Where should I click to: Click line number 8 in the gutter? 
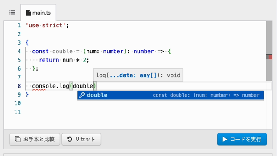(x=19, y=86)
